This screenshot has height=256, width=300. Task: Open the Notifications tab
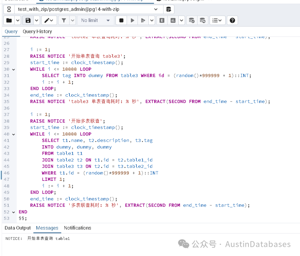coord(77,228)
